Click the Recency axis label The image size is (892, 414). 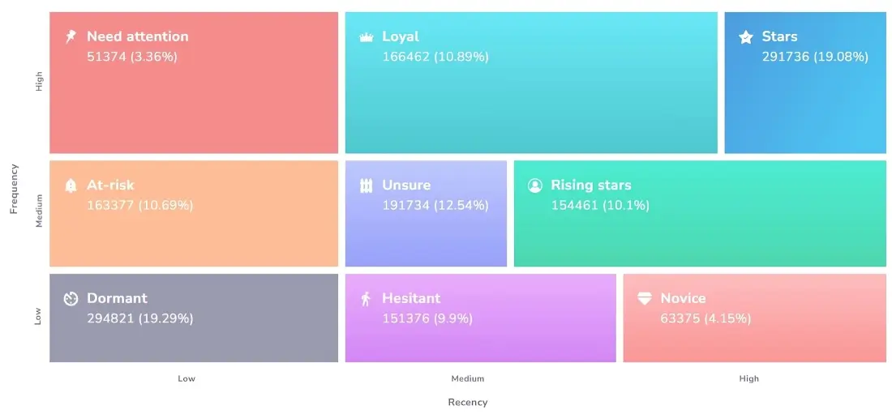point(468,403)
